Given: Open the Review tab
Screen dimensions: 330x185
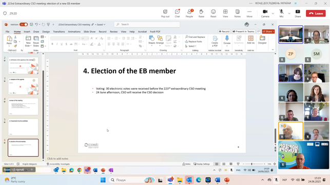Looking at the screenshot, I should coord(113,32).
